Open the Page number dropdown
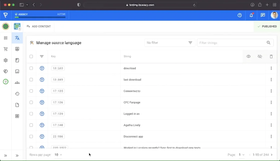The width and height of the screenshot is (280, 161). coord(241,155)
